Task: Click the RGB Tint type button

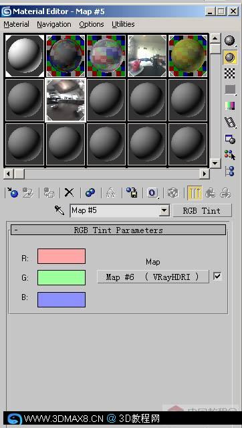Action: click(x=202, y=210)
